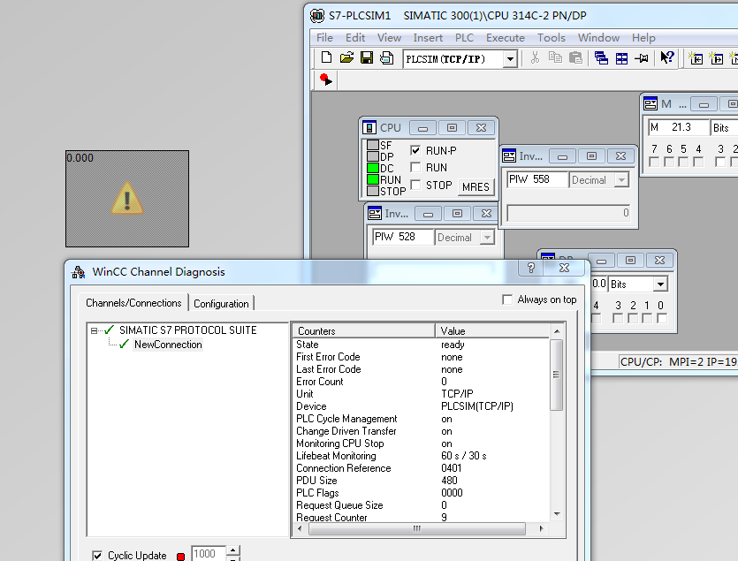Click the M 21.3 sub-window title icon
738x561 pixels.
pyautogui.click(x=651, y=104)
